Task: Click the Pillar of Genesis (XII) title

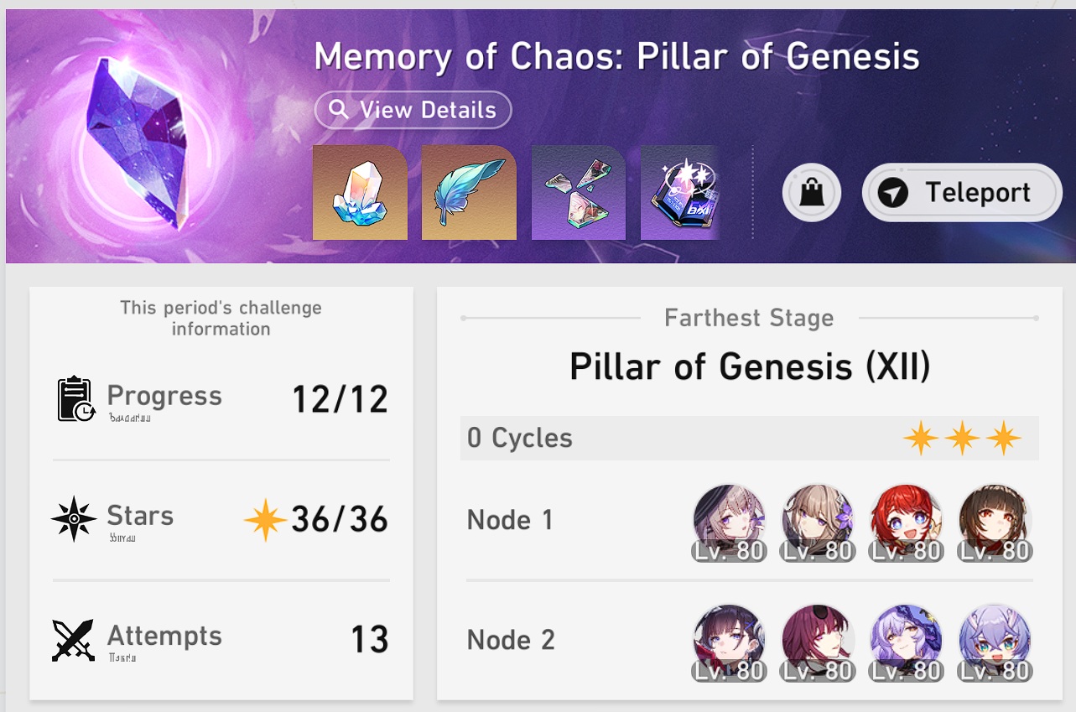Action: pyautogui.click(x=750, y=367)
